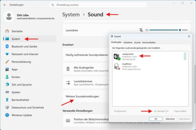Click the Alle Audiogeräte speaker icon
The height and width of the screenshot is (130, 196).
point(68,69)
